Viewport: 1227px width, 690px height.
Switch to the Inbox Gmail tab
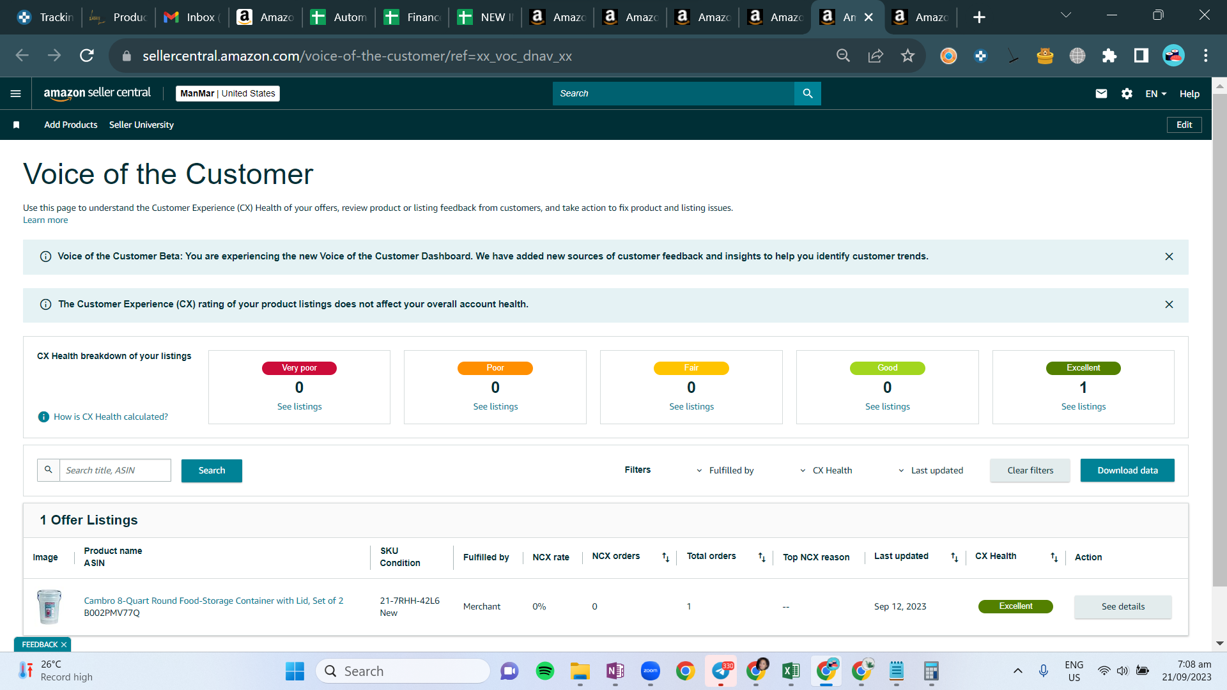coord(192,17)
